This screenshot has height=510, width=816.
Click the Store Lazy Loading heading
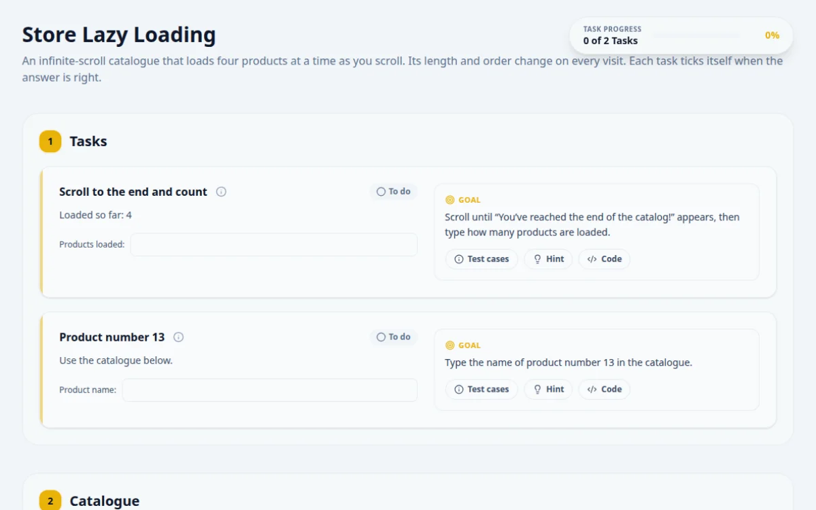(119, 35)
